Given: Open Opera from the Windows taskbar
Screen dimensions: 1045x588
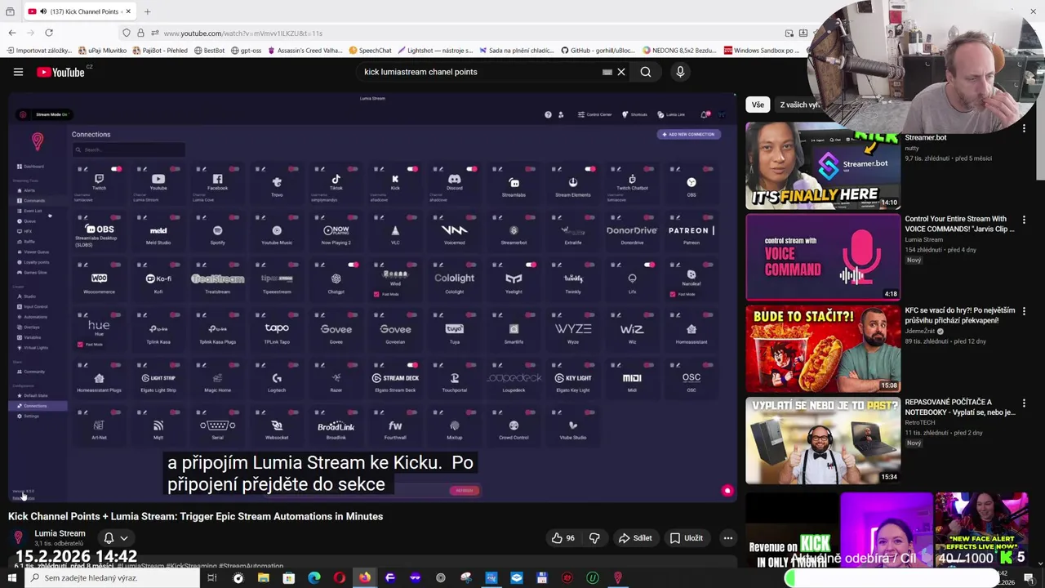Looking at the screenshot, I should tap(339, 578).
